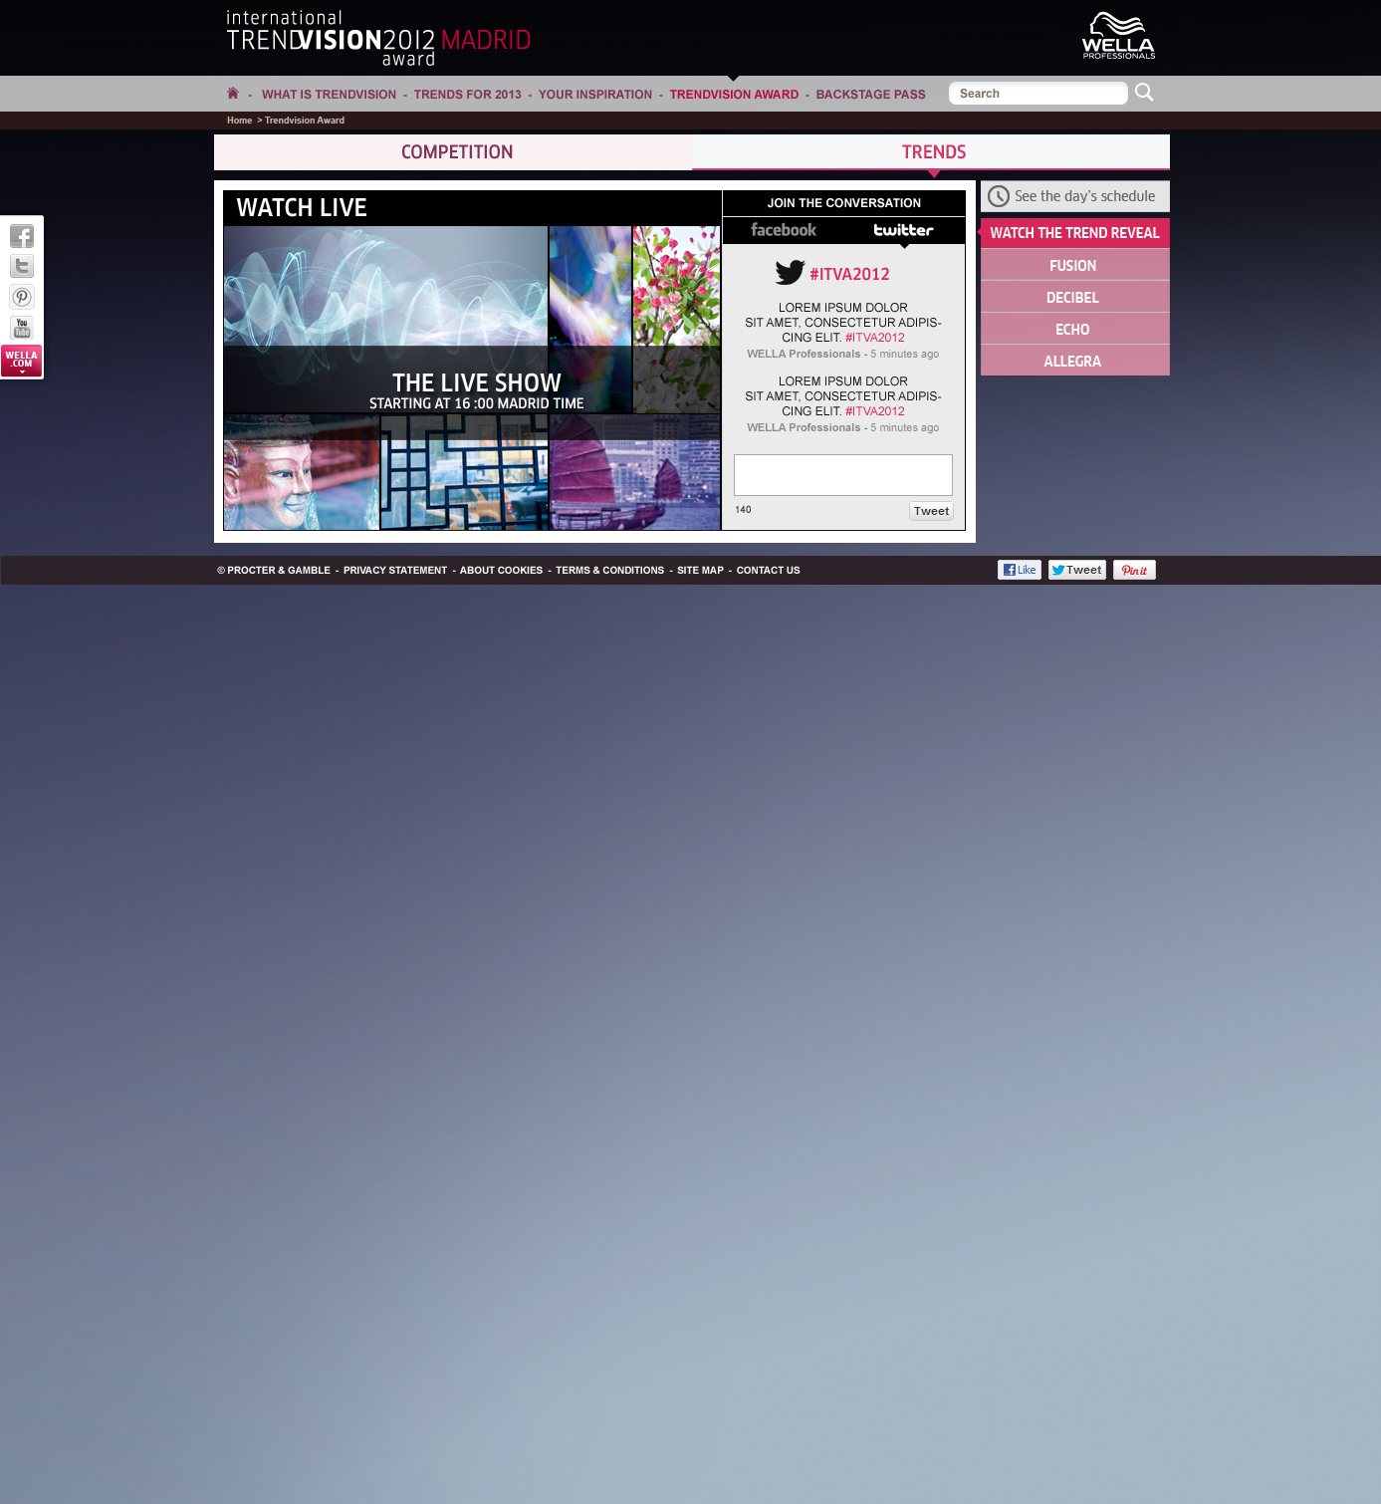Click the Watch Live heading
This screenshot has height=1504, width=1381.
click(x=302, y=207)
